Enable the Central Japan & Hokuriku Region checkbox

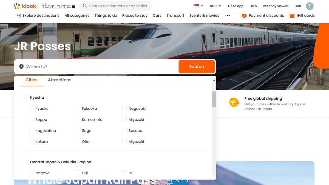click(x=25, y=161)
